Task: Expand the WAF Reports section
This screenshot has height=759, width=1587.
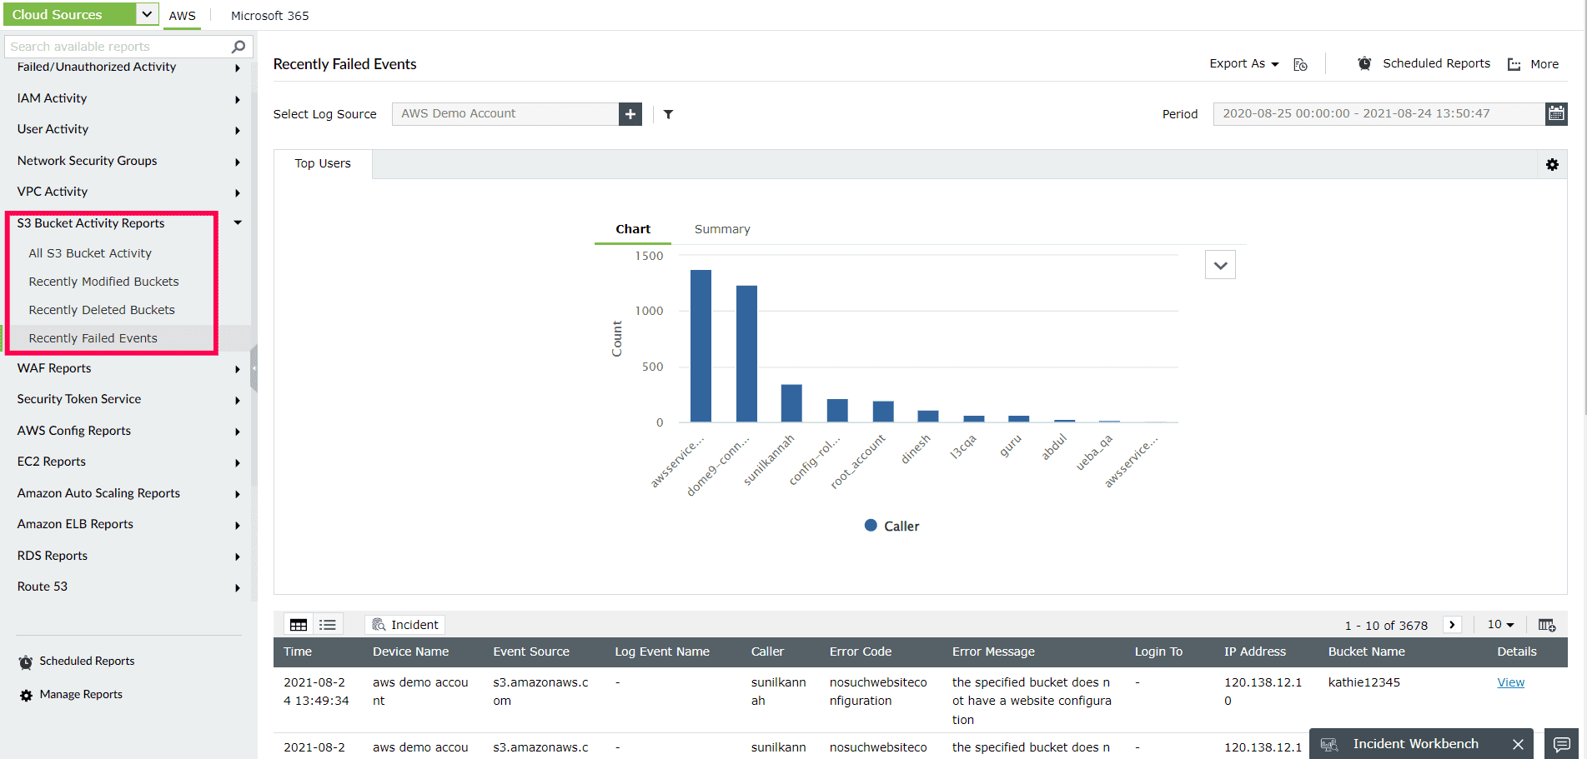Action: (x=53, y=367)
